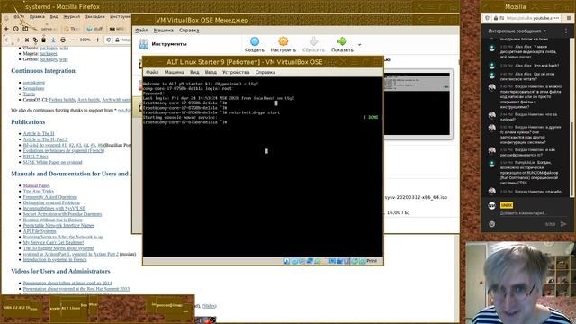
Task: Open the 'Tips And Tricks' link
Action: (38, 191)
